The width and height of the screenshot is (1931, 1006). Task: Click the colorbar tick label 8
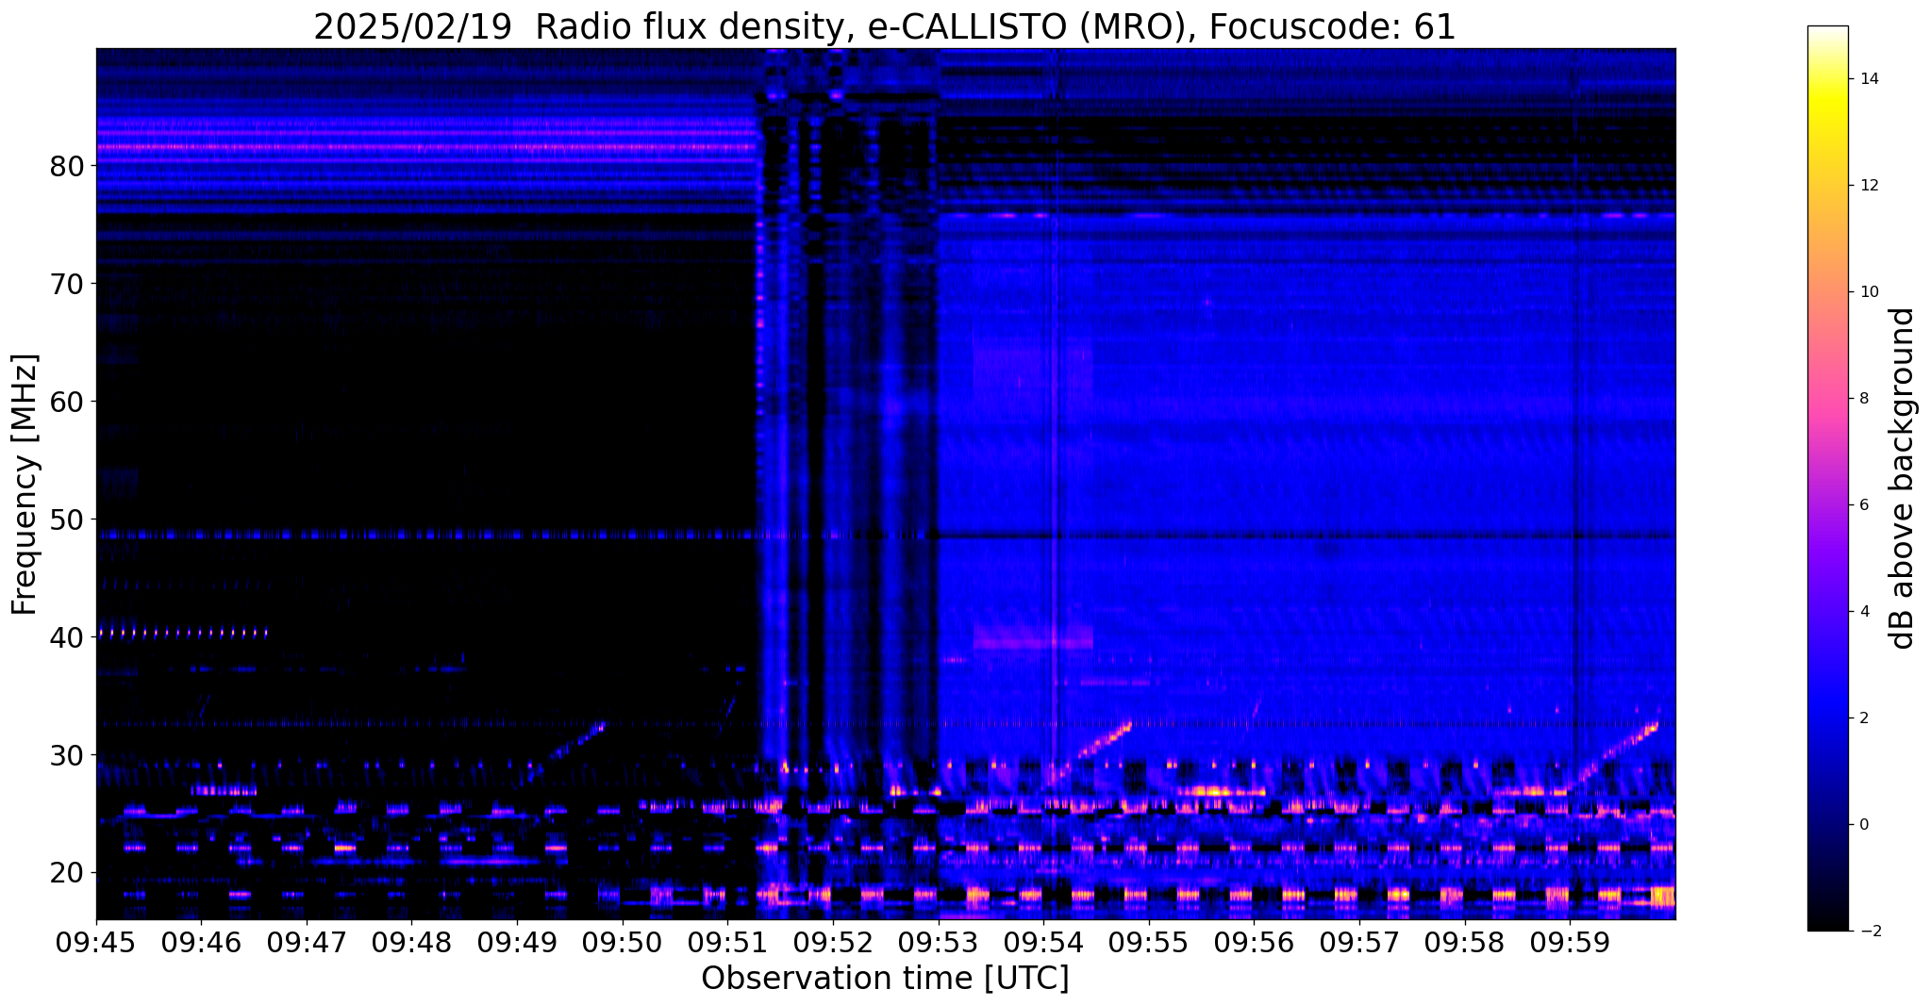[1864, 399]
